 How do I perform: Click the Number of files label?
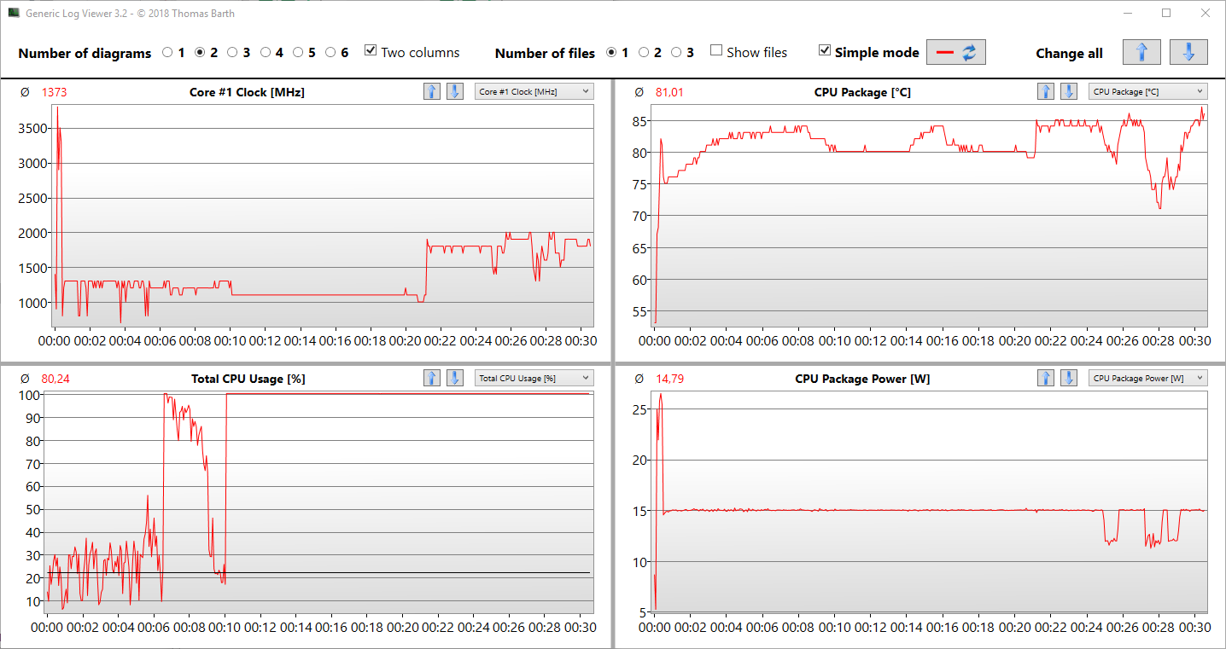point(545,53)
